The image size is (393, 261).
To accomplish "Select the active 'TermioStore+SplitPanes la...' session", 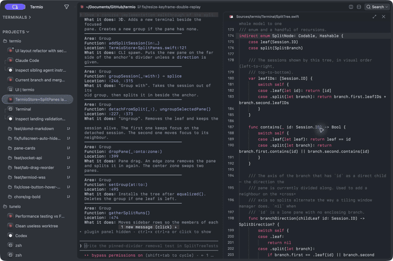I will coord(37,99).
